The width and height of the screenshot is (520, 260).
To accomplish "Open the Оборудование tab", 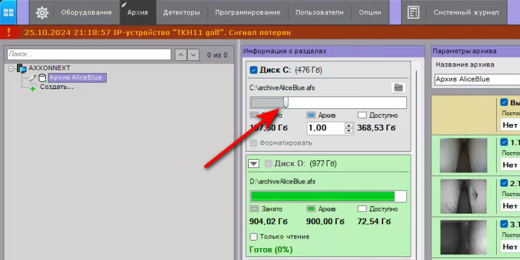I will [x=86, y=13].
